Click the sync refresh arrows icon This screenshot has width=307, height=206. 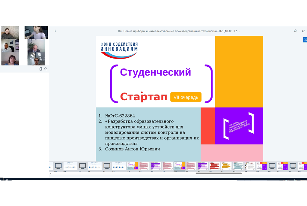303,31
